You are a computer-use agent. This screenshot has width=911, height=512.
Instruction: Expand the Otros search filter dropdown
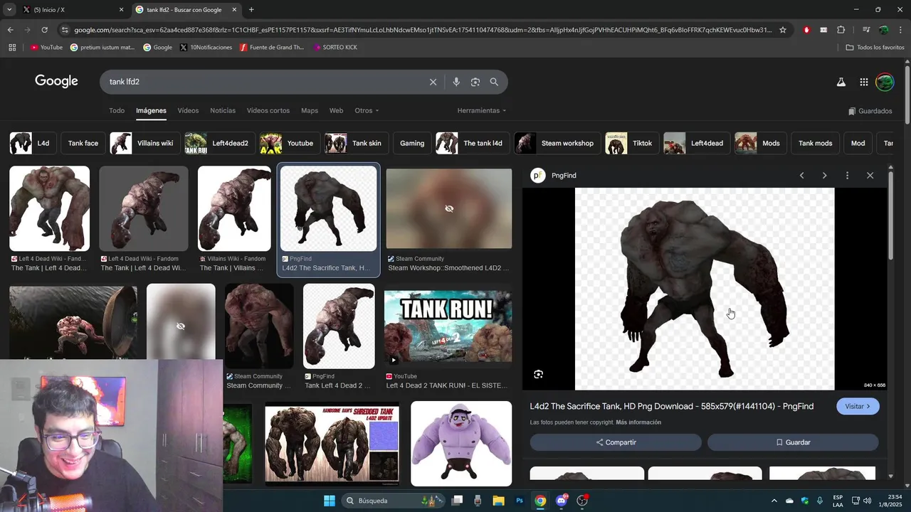[x=367, y=111]
